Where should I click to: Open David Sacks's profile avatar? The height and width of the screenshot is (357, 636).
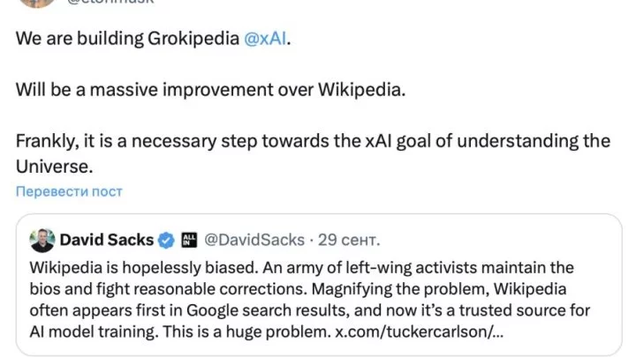[x=42, y=240]
